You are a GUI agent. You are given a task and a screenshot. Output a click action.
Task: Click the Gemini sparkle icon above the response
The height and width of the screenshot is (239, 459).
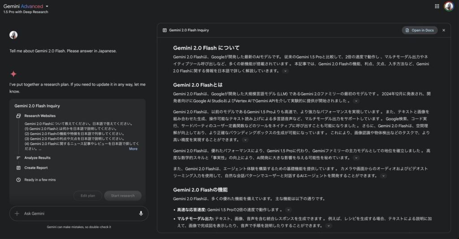point(13,74)
